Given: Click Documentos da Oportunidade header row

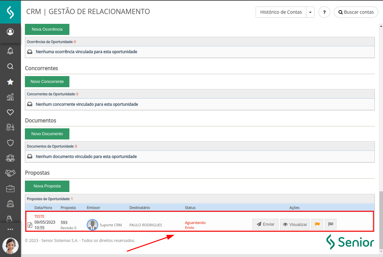Looking at the screenshot, I should [200, 146].
